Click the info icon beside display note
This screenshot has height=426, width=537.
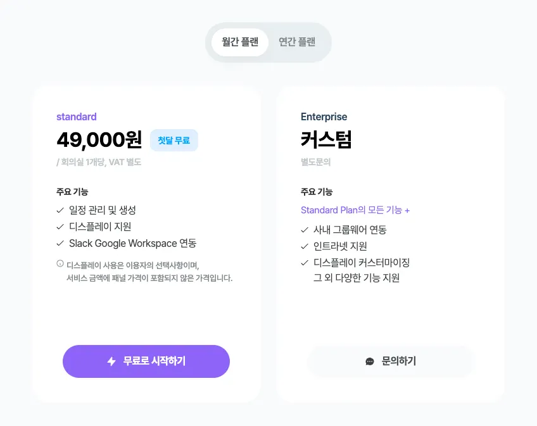point(60,263)
